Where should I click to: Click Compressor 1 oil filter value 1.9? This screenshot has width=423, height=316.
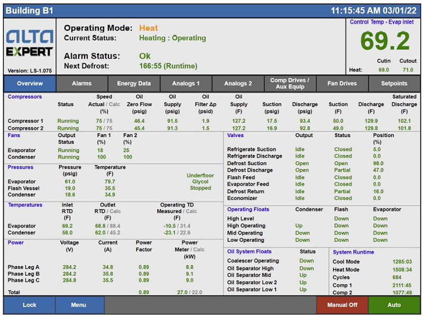click(206, 121)
